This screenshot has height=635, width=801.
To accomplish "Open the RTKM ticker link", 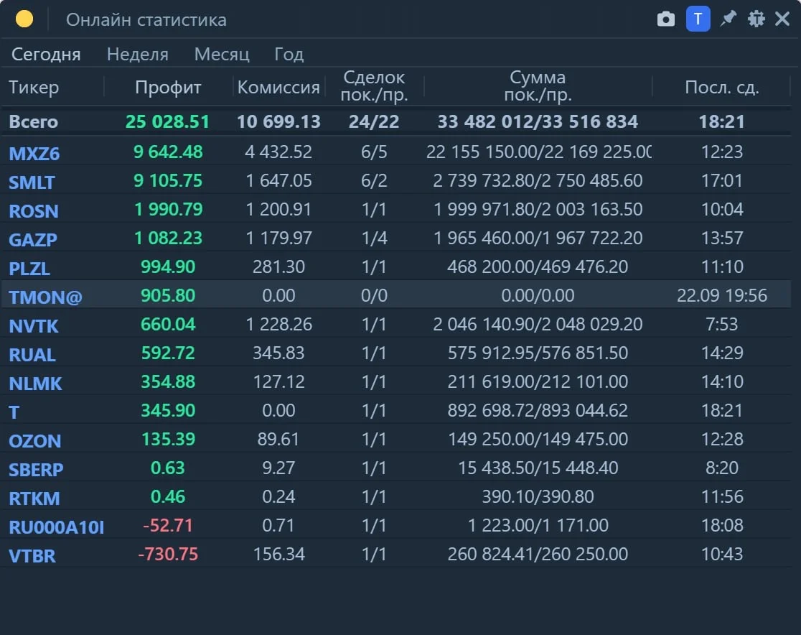I will [34, 498].
